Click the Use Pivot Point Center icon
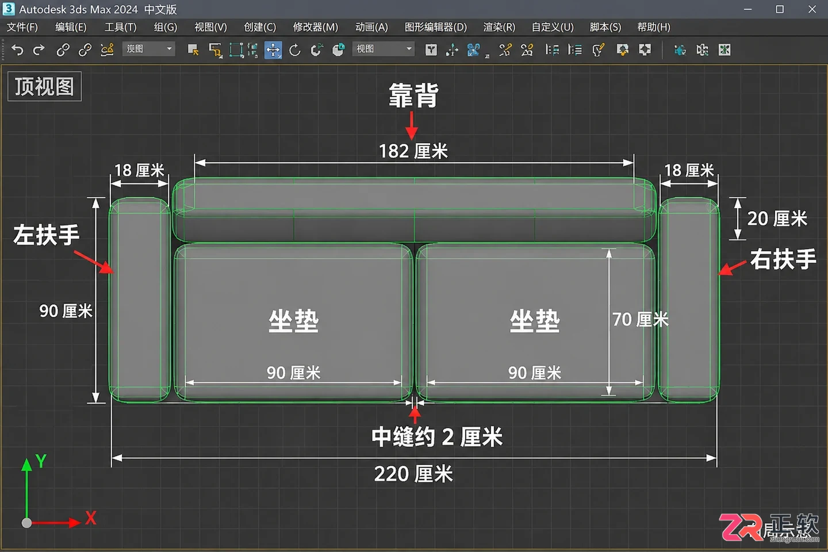The height and width of the screenshot is (552, 828). tap(431, 50)
